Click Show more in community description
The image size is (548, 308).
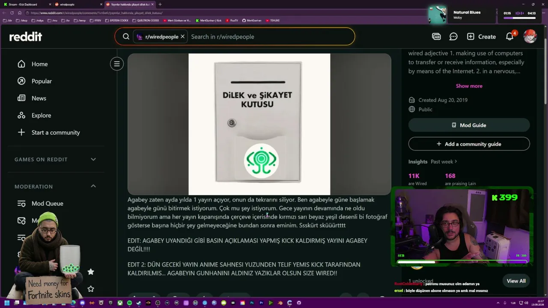[469, 86]
